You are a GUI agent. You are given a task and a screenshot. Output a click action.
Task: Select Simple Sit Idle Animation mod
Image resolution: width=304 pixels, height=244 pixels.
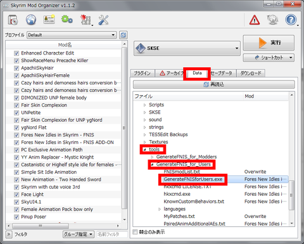49,172
